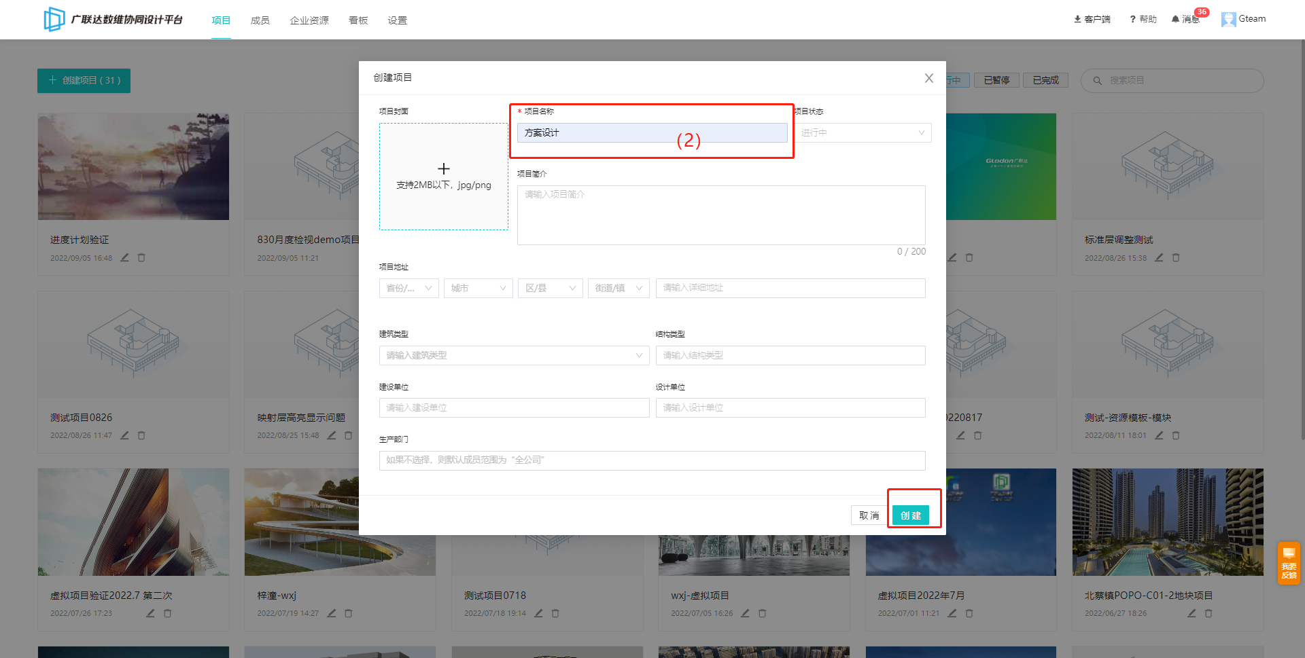Edit the 虚拟项目验证2022.7 第二次 project
The width and height of the screenshot is (1305, 658).
[x=150, y=613]
